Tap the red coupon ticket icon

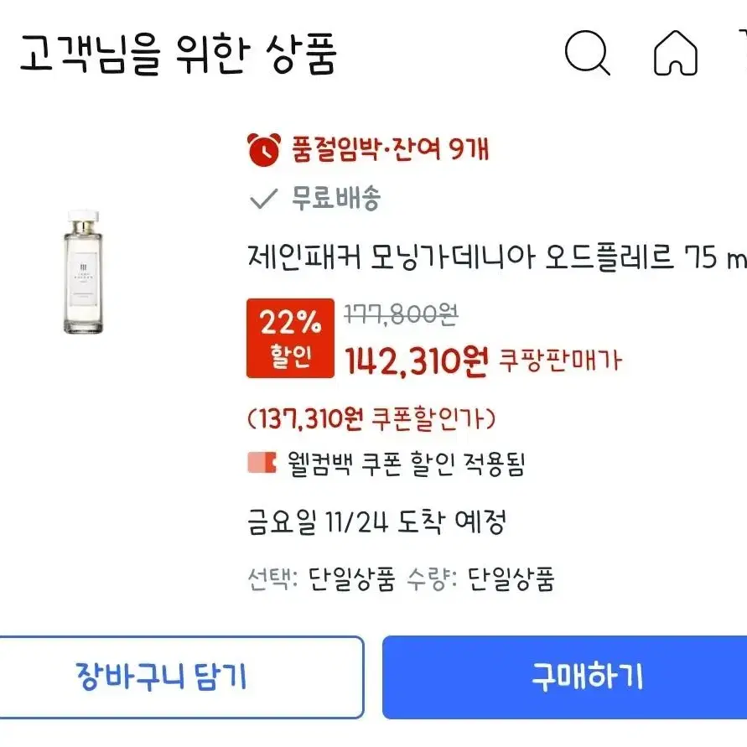pyautogui.click(x=262, y=463)
